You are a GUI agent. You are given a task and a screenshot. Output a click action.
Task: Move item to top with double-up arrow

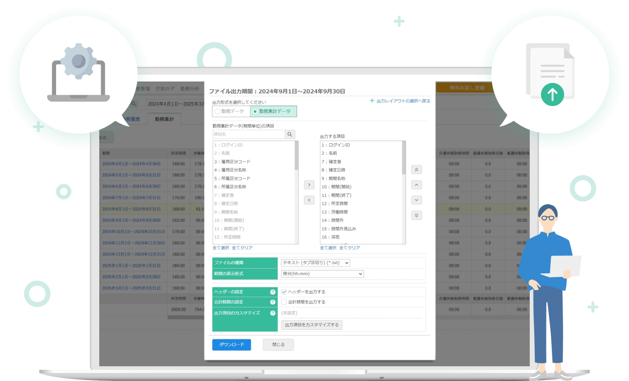pyautogui.click(x=417, y=169)
